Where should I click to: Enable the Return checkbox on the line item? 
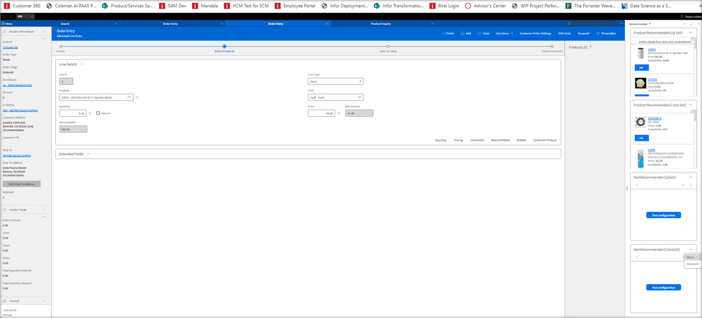pyautogui.click(x=97, y=113)
